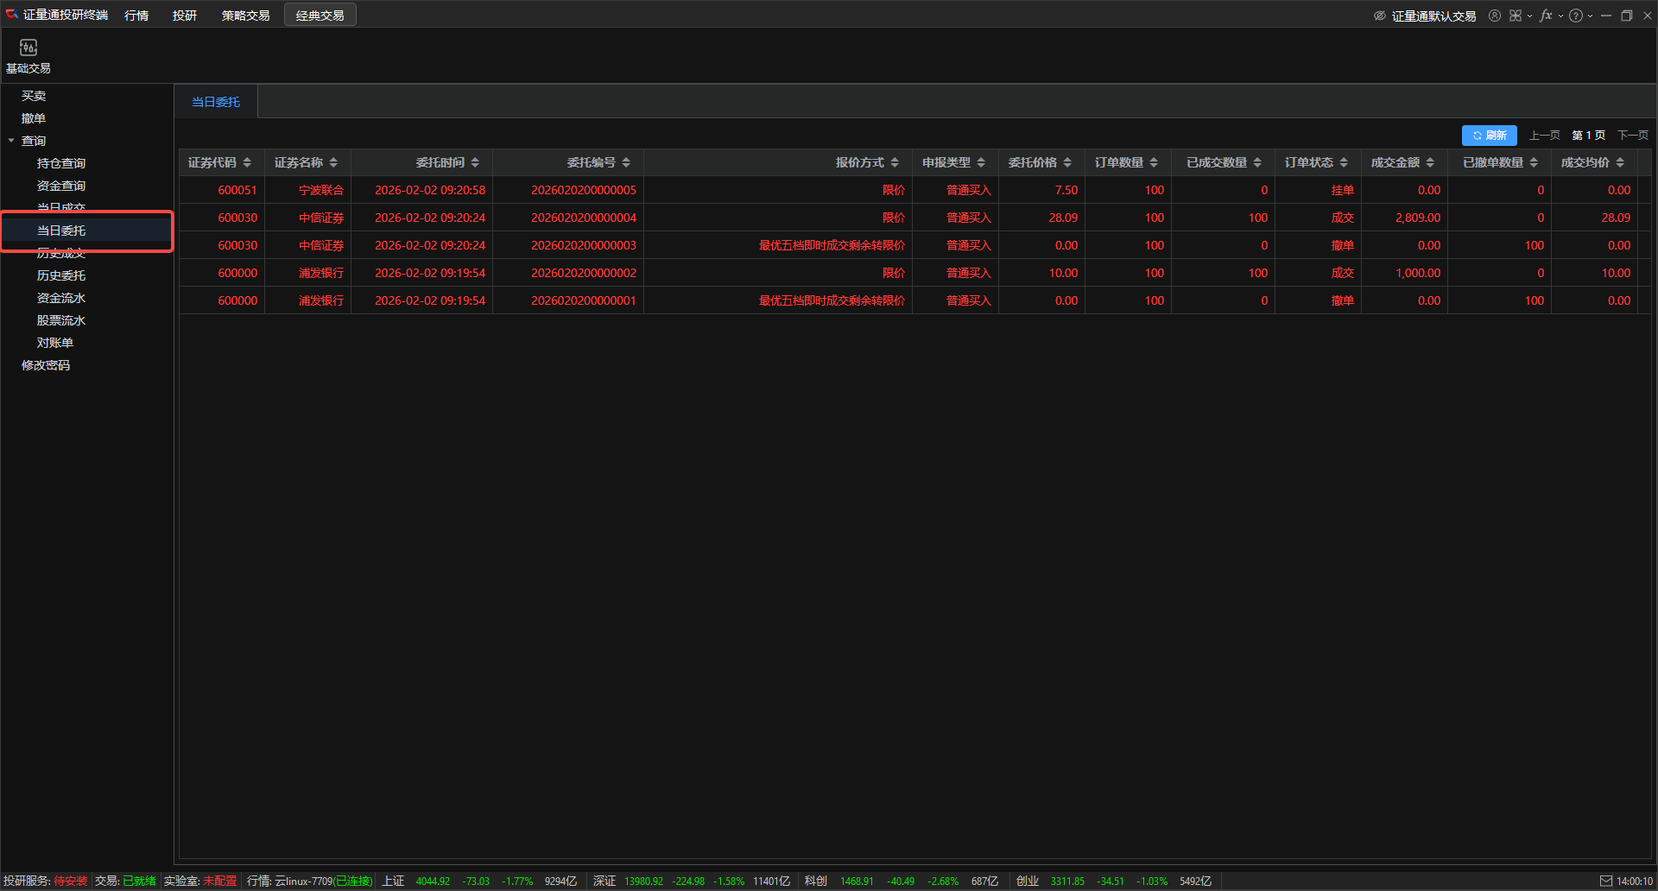Open the user account profile icon
This screenshot has height=891, width=1658.
coord(1495,16)
